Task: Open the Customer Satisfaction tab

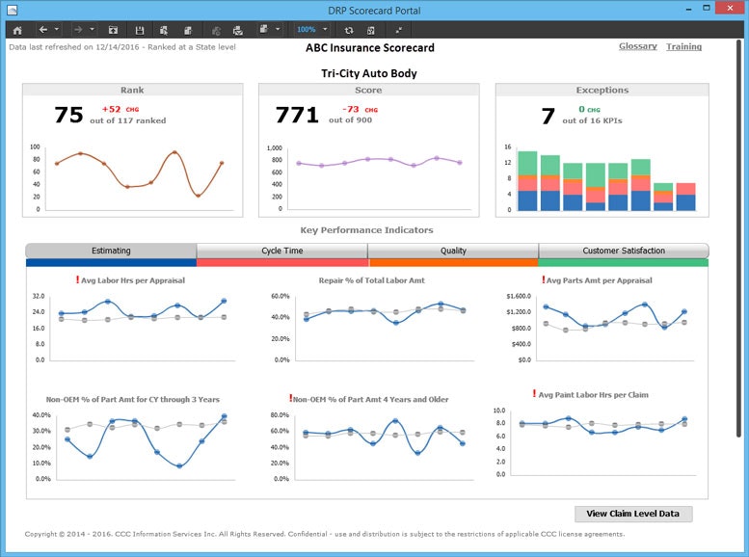Action: coord(623,251)
